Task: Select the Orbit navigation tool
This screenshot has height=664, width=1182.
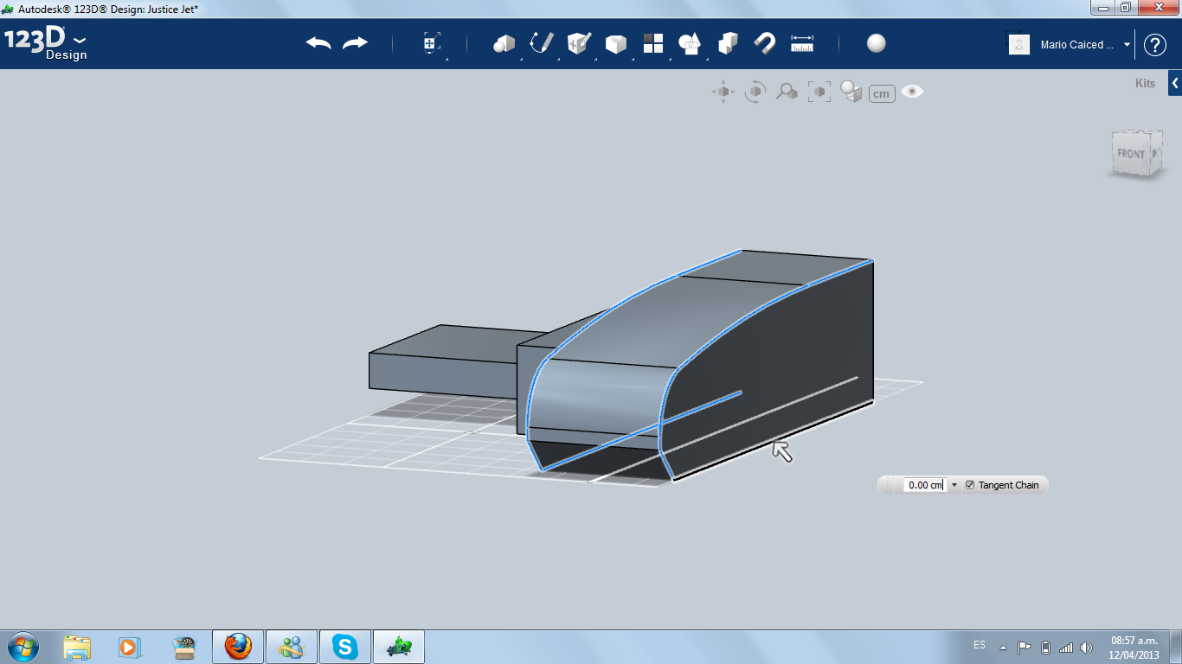Action: (755, 92)
